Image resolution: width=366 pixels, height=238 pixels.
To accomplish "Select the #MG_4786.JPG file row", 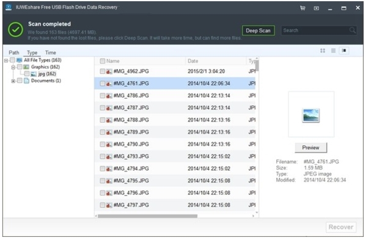I will (175, 96).
